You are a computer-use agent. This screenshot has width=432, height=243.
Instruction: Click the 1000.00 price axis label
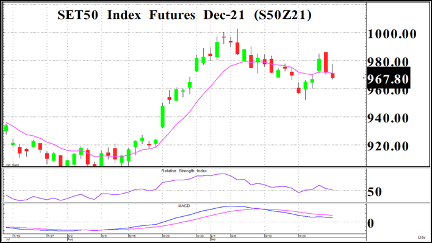click(392, 34)
